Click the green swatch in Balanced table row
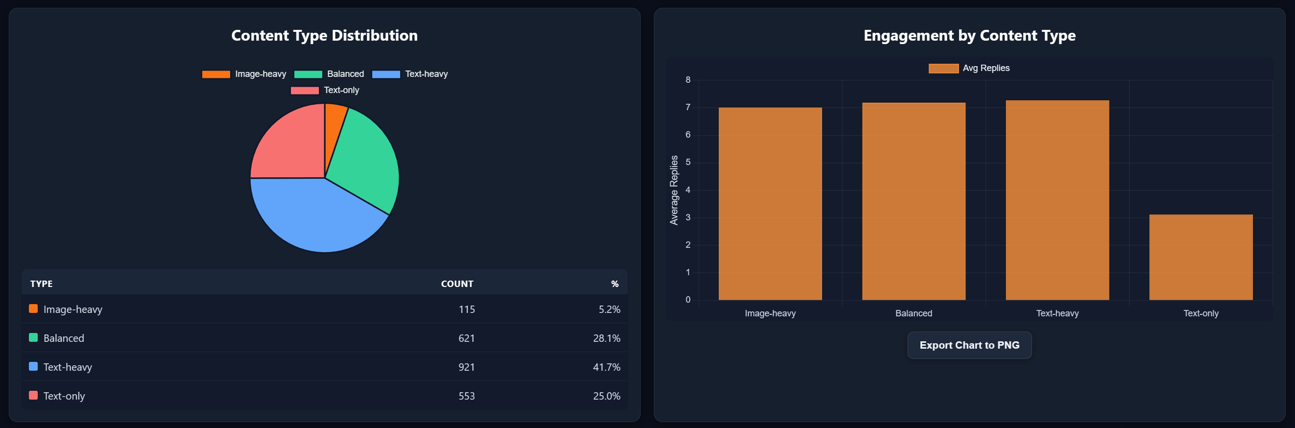The height and width of the screenshot is (428, 1295). (x=33, y=337)
